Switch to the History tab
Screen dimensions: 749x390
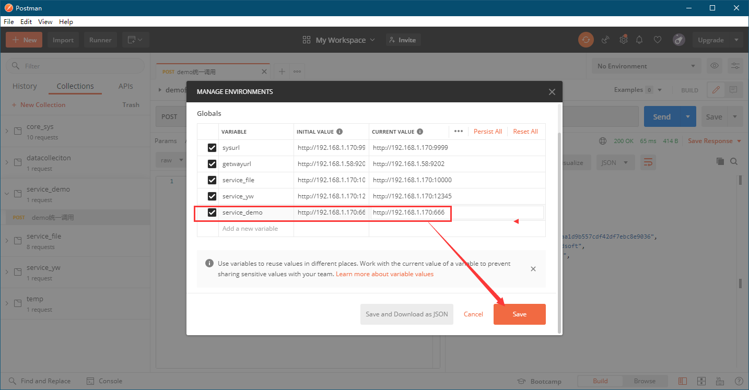click(25, 86)
